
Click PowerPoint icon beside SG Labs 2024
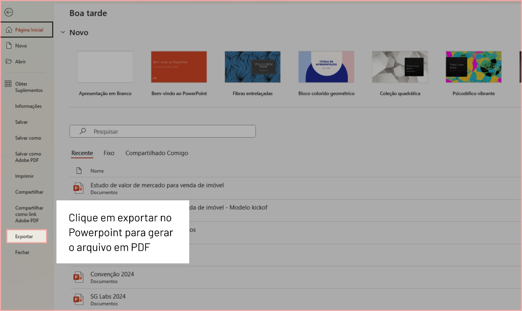(x=78, y=299)
